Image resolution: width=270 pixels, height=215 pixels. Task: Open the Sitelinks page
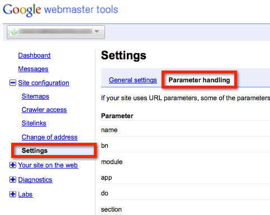(34, 123)
